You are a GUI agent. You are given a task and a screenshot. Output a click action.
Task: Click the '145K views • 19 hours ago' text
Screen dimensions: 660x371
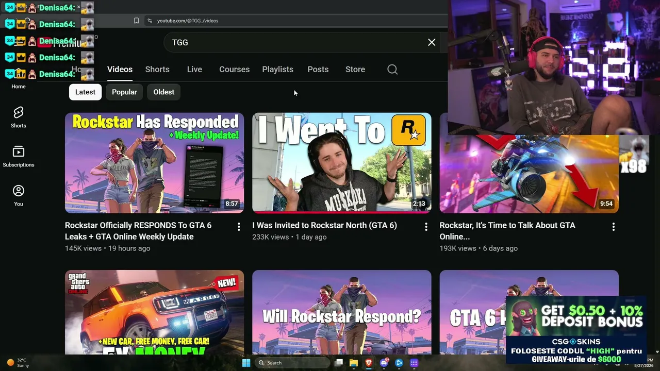[107, 248]
